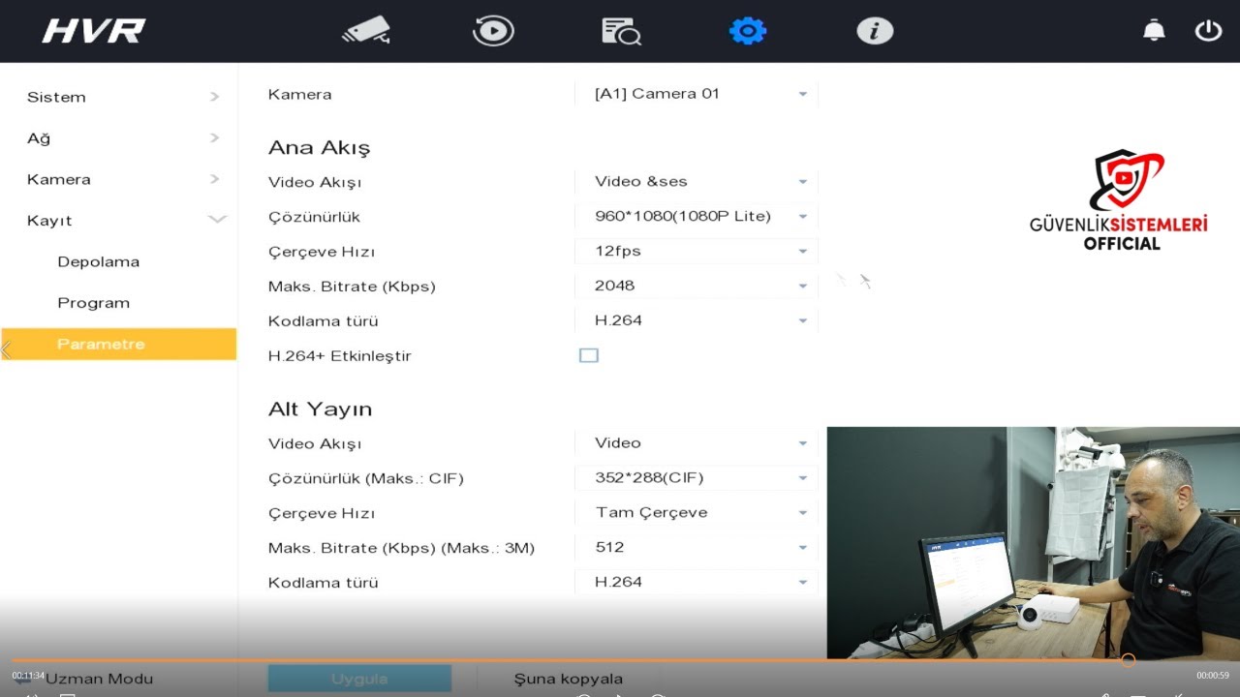1240x697 pixels.
Task: Open the 2048 max bitrate dropdown
Action: [x=697, y=286]
